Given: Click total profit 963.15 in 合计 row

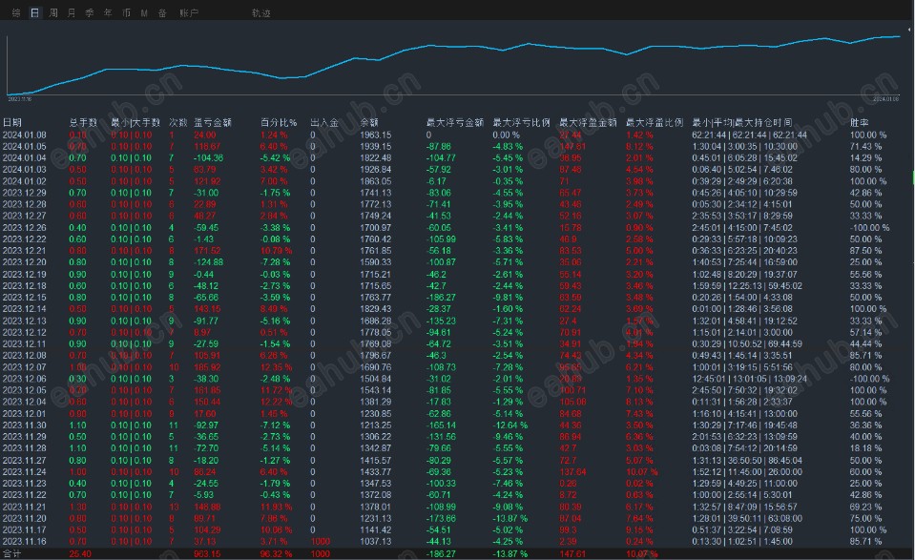Looking at the screenshot, I should tap(207, 553).
